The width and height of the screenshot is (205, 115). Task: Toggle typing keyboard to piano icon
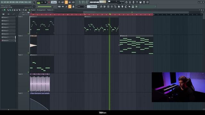(x=59, y=6)
